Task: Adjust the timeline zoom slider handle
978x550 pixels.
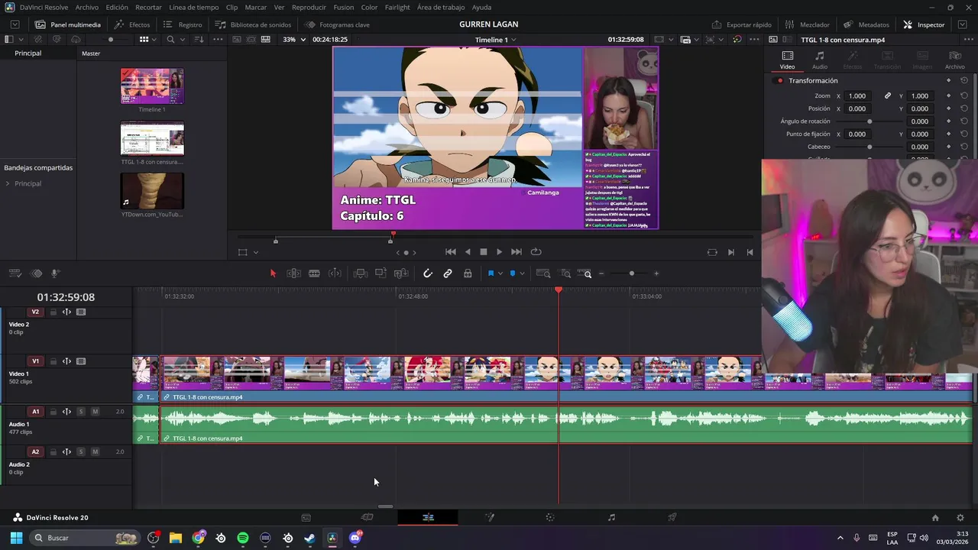Action: pos(631,273)
